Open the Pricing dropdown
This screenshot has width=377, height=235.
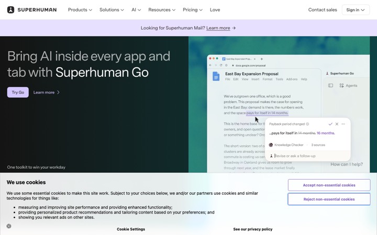pos(193,10)
